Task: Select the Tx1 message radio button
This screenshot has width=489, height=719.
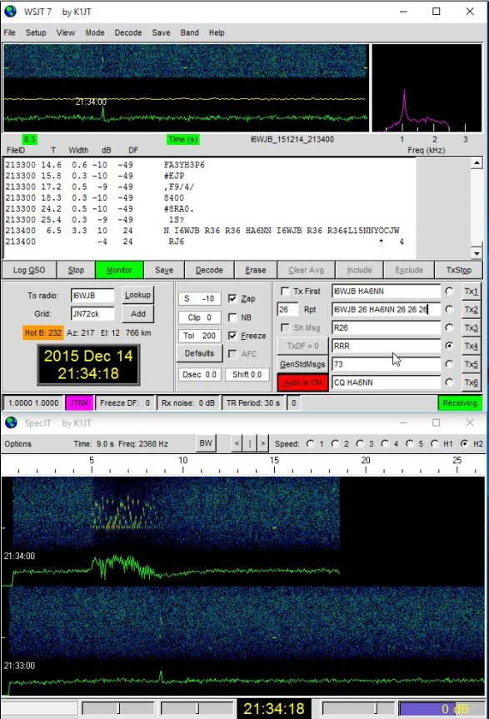Action: (x=449, y=291)
